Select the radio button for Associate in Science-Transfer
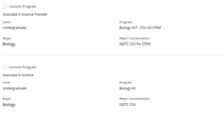 [5, 6]
